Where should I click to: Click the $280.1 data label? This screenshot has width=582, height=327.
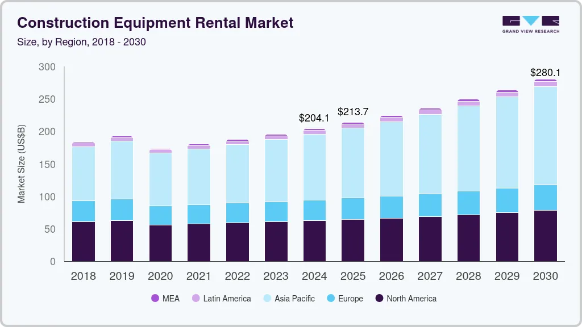pyautogui.click(x=545, y=73)
